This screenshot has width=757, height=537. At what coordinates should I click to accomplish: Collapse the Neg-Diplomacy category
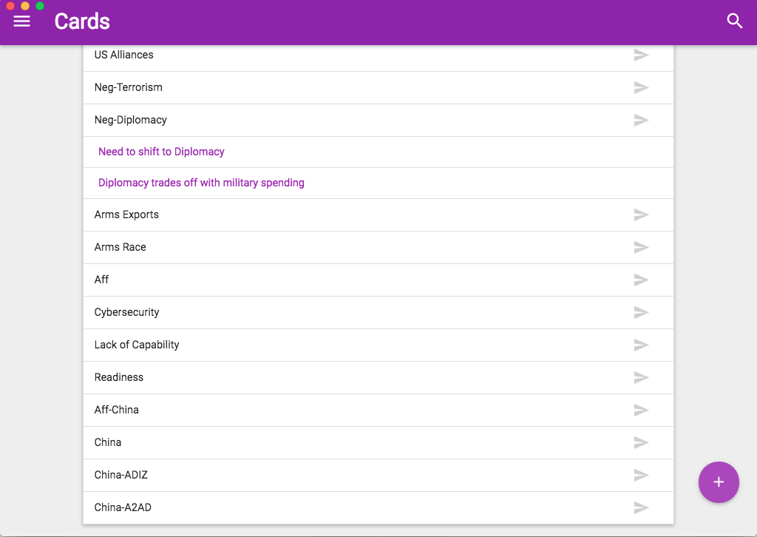point(378,120)
